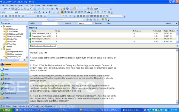Click the binoculars Find icon
The height and width of the screenshot is (112, 179).
pos(89,12)
